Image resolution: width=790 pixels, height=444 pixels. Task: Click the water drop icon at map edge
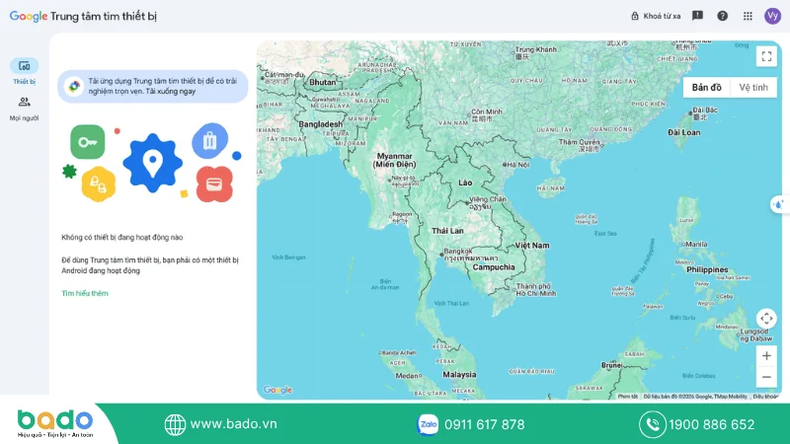780,204
